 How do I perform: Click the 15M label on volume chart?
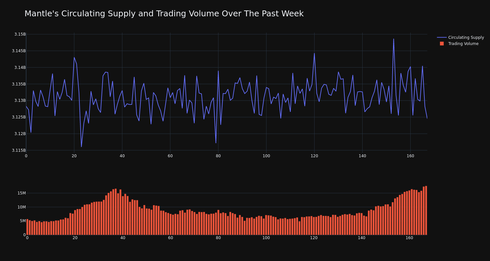(x=22, y=193)
